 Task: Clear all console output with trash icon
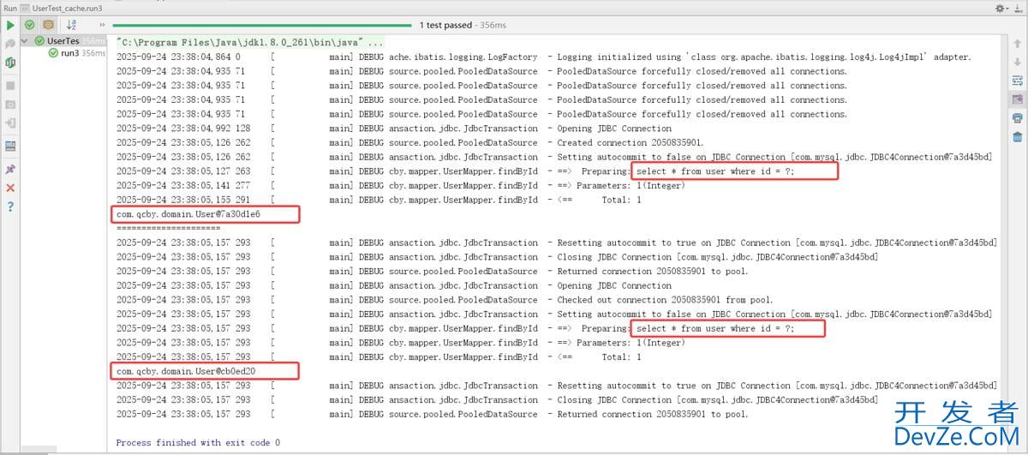click(1017, 137)
